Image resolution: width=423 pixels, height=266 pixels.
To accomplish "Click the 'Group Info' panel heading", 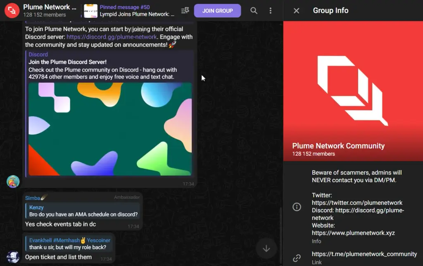I will coord(330,10).
